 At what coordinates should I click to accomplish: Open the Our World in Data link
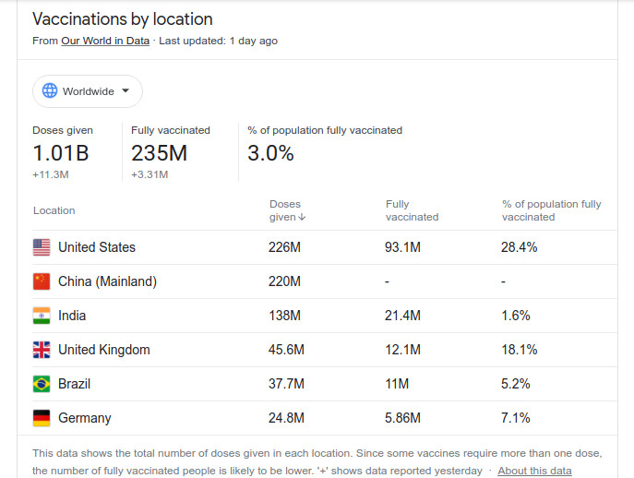(x=107, y=41)
